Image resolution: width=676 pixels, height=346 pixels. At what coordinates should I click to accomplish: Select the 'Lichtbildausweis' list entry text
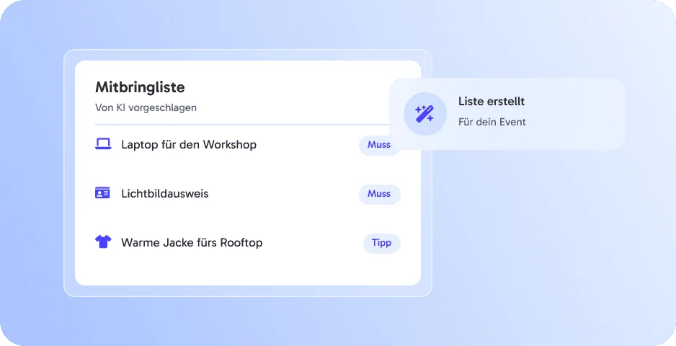click(165, 194)
